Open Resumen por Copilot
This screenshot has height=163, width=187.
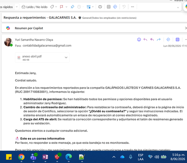tap(29, 28)
